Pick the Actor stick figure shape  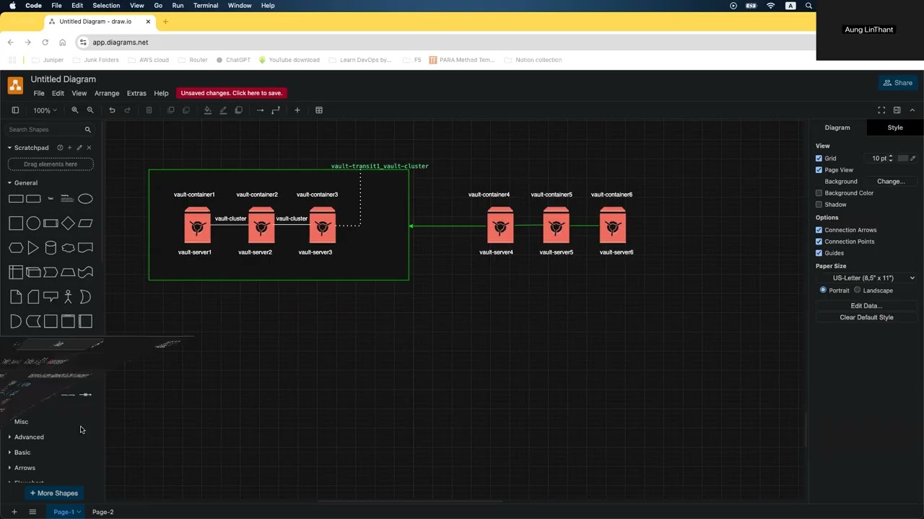(x=68, y=296)
